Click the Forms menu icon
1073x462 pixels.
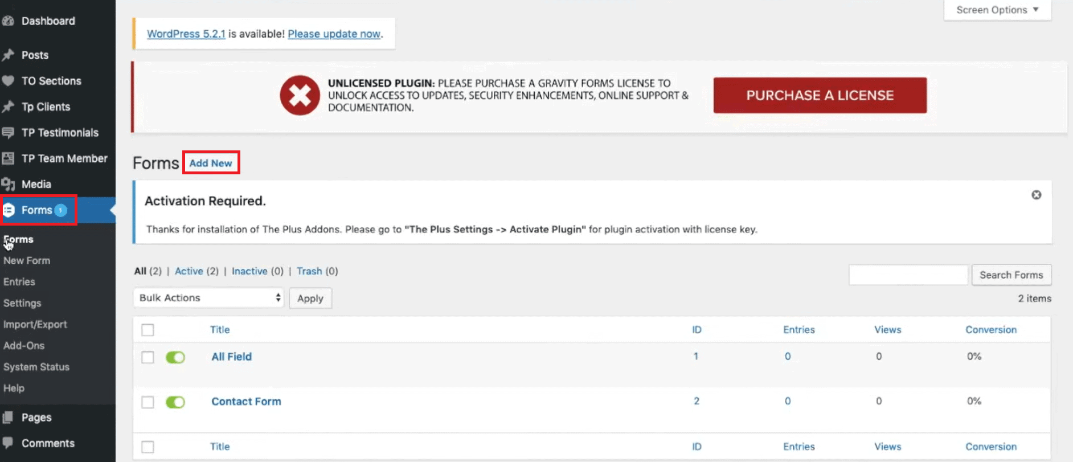coord(9,210)
